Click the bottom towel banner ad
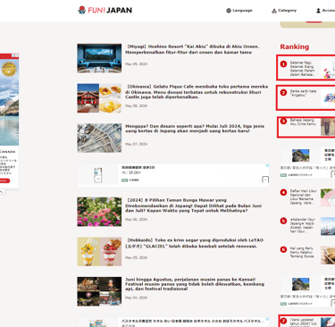 tap(173, 323)
